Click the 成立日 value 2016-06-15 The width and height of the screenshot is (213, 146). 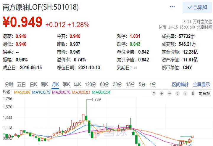(x=31, y=68)
